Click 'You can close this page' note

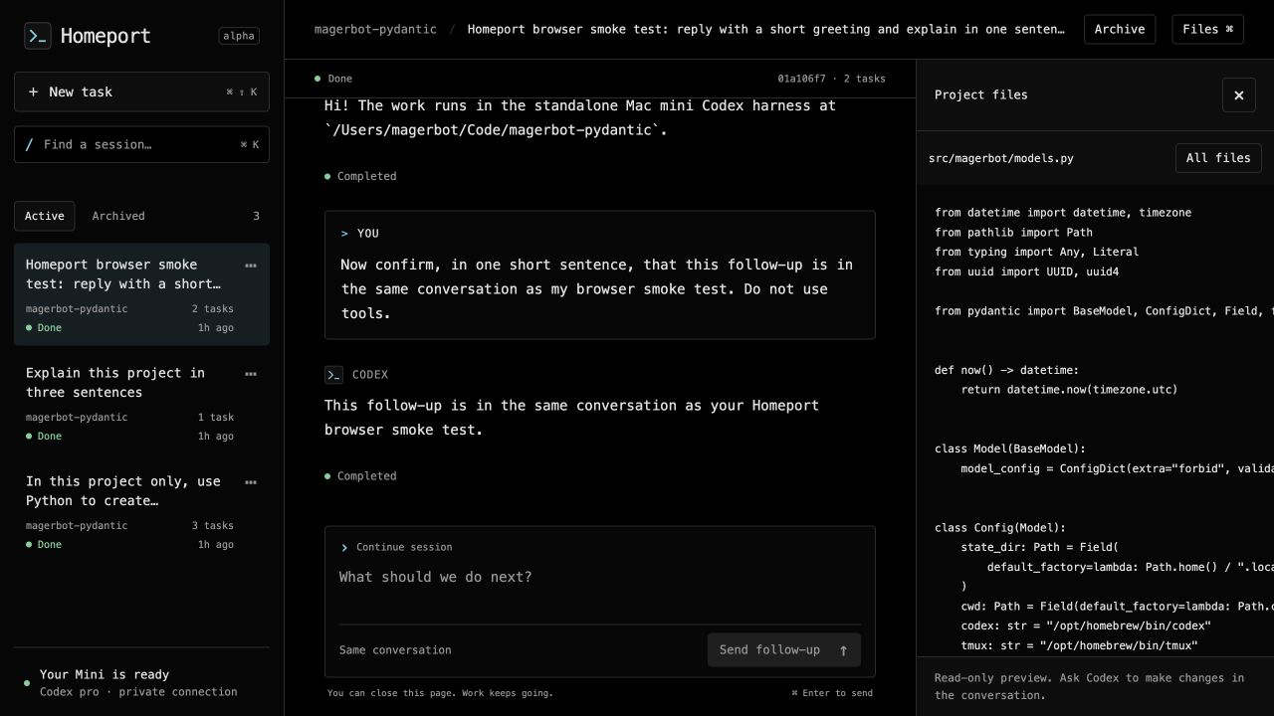coord(440,693)
